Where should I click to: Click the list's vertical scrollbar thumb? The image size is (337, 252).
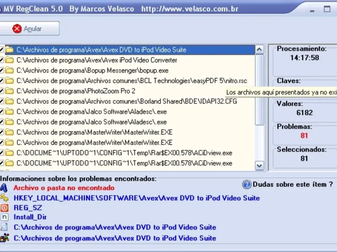pos(259,90)
